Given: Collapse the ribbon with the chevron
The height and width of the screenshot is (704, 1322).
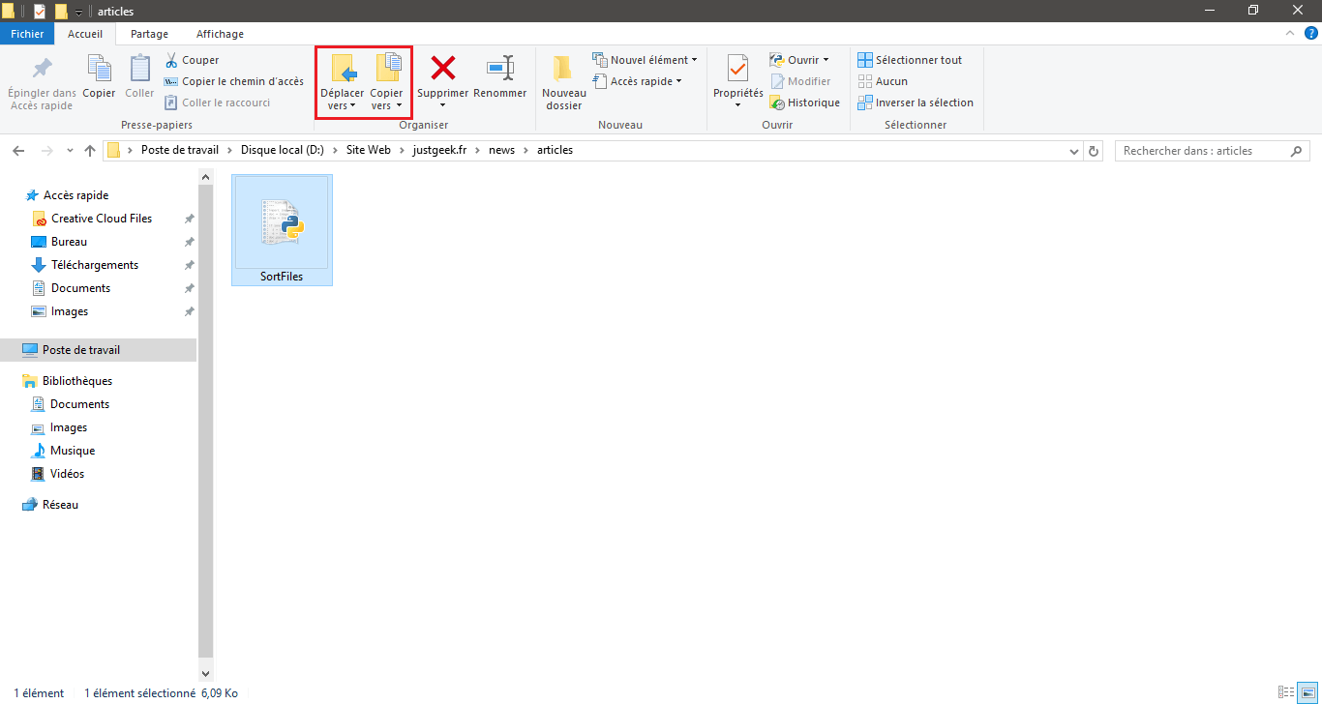Looking at the screenshot, I should coord(1289,33).
